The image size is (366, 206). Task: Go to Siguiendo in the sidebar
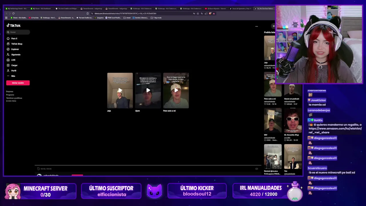pyautogui.click(x=14, y=55)
